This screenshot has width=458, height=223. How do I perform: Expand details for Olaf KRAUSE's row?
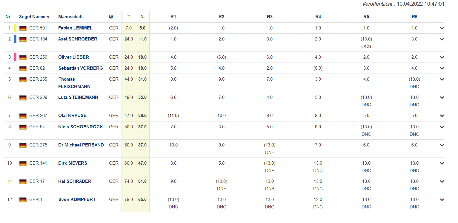coord(442,116)
